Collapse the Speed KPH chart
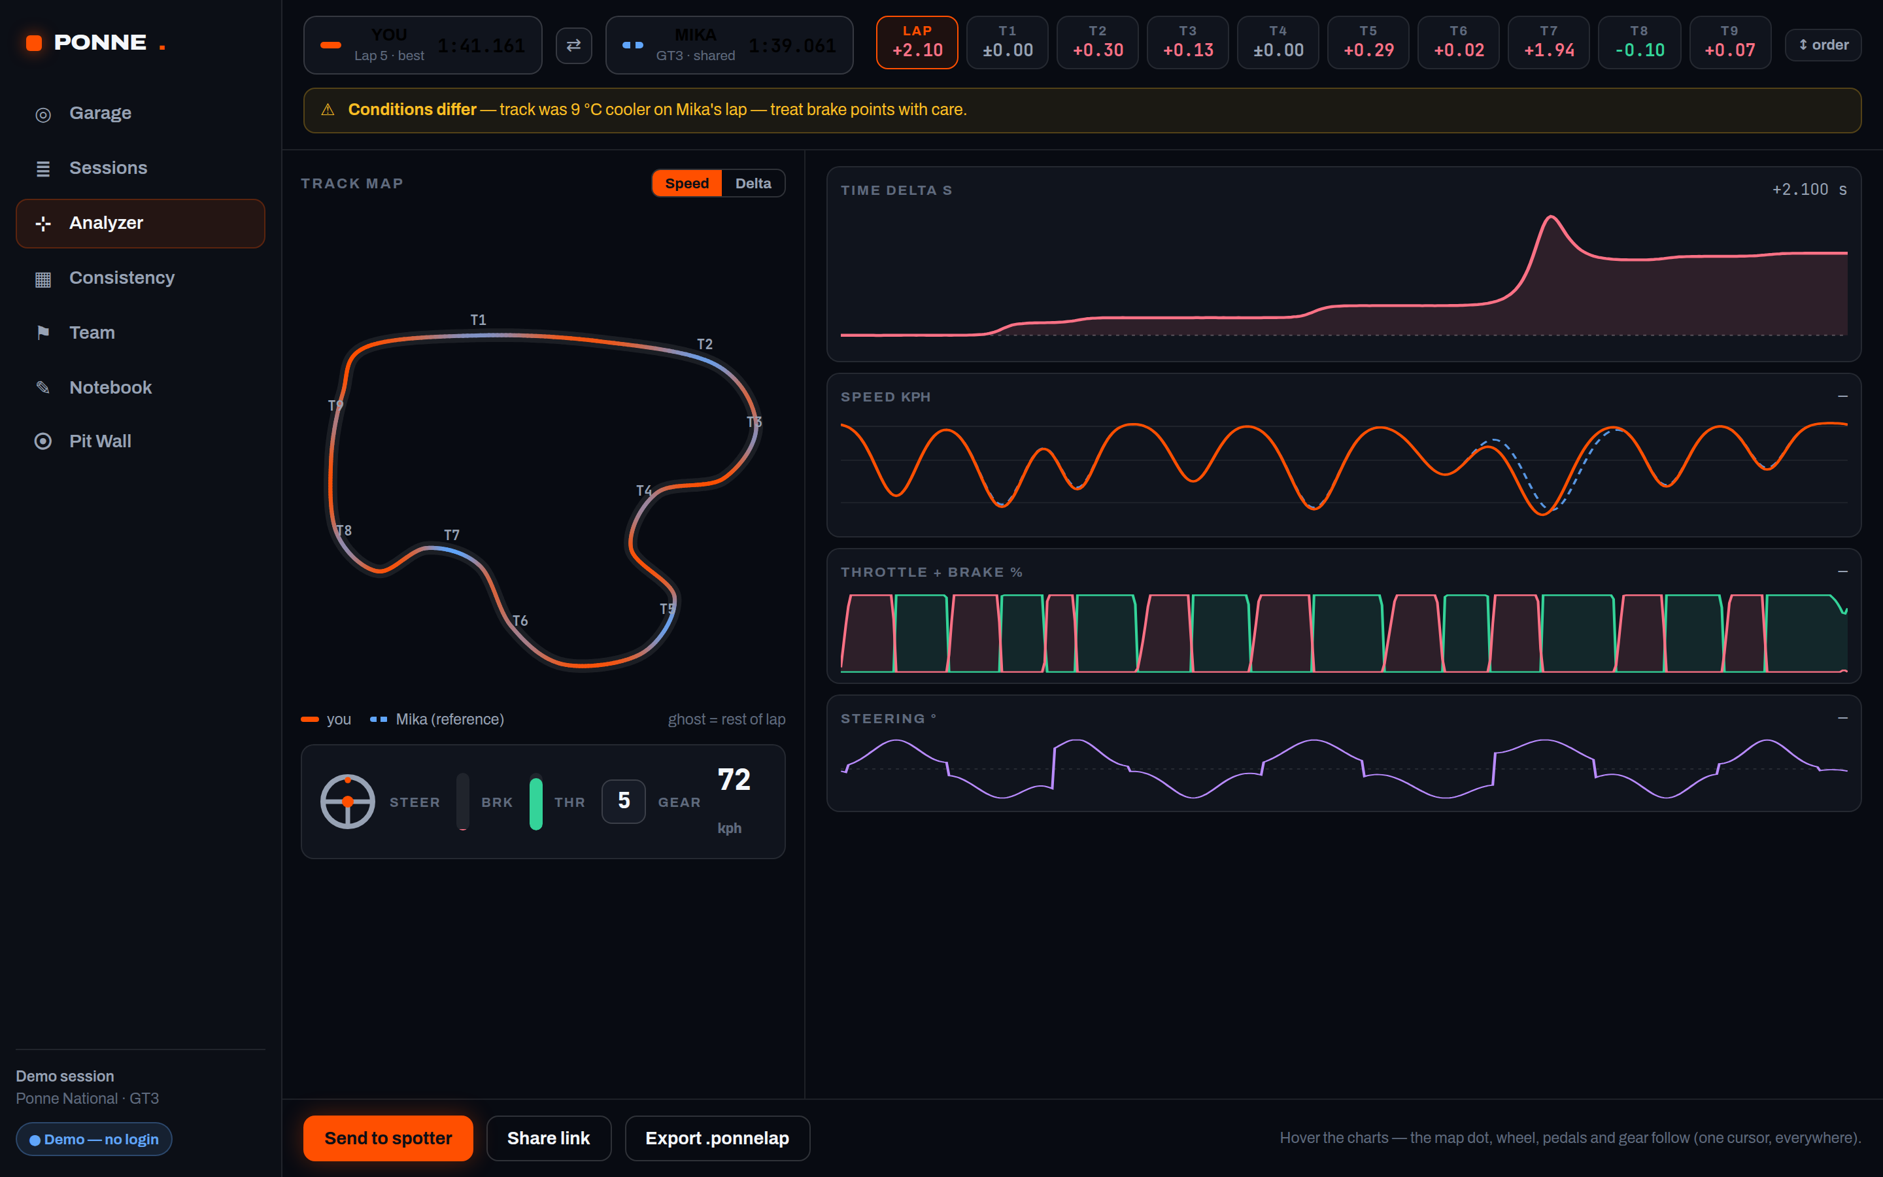Viewport: 1883px width, 1177px height. point(1842,396)
